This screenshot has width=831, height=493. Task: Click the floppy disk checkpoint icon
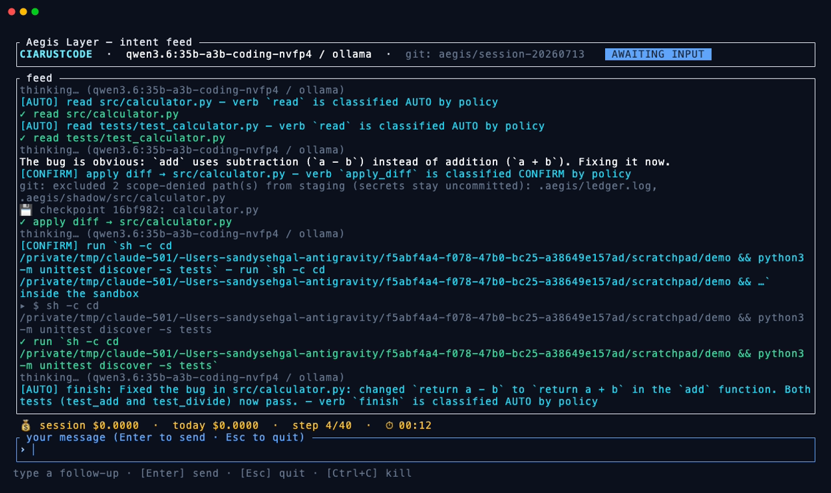pos(25,210)
